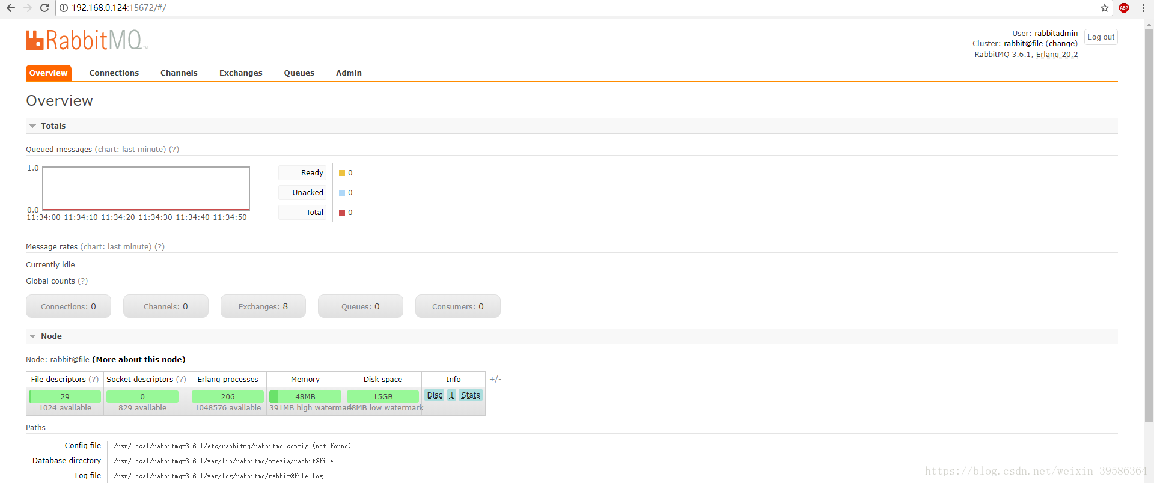Click the site info icon in the address bar
This screenshot has height=483, width=1154.
point(64,8)
